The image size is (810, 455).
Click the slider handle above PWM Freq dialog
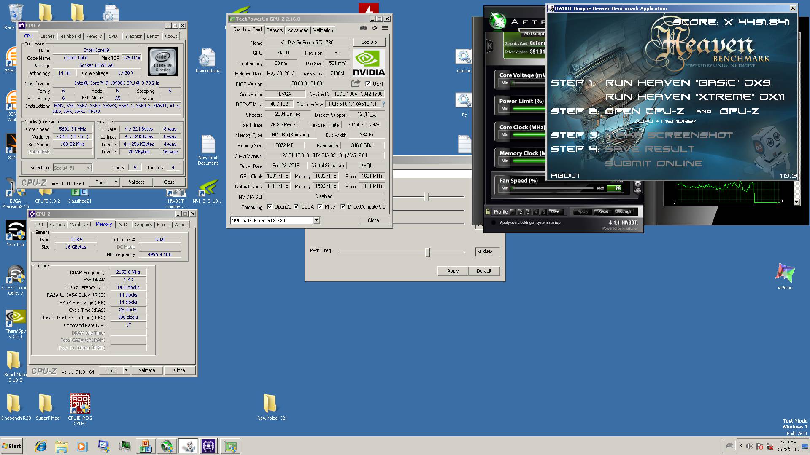[427, 197]
